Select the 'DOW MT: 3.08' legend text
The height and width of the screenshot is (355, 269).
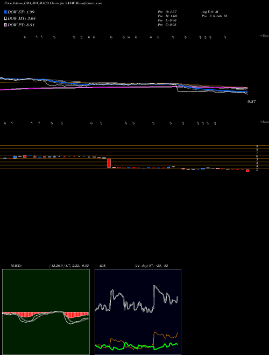(x=22, y=19)
